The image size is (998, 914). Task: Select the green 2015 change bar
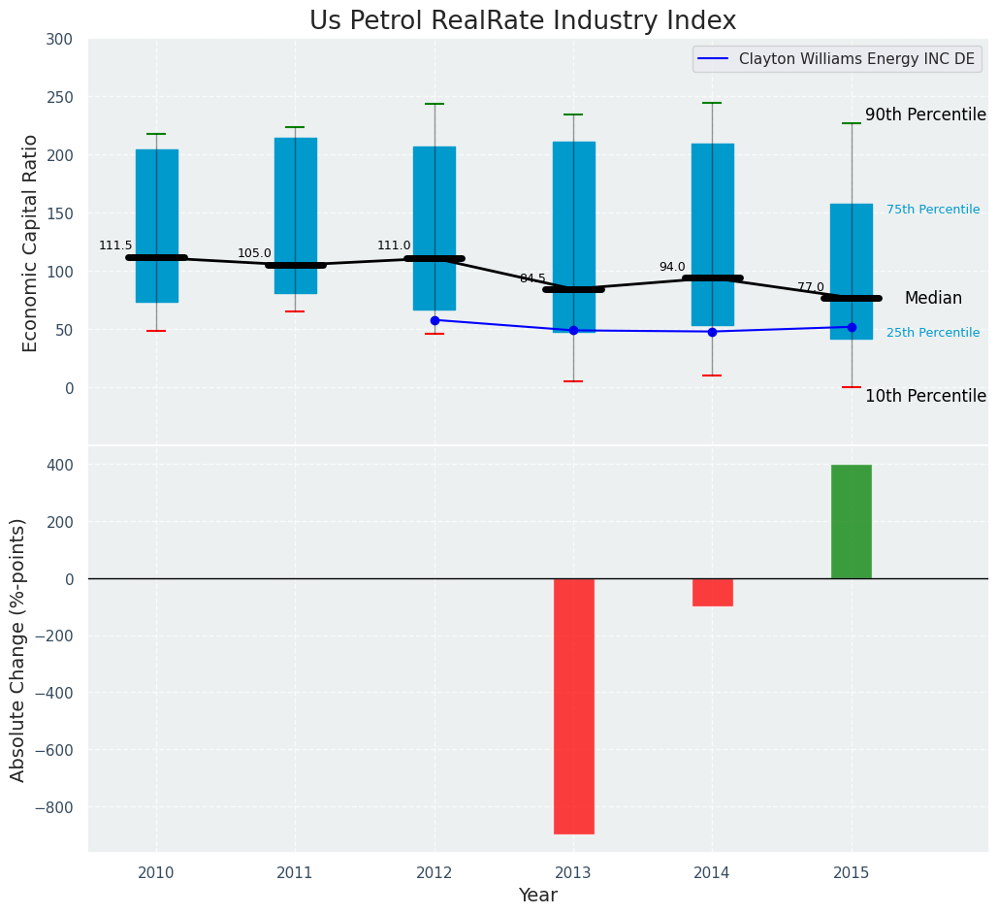coord(851,521)
